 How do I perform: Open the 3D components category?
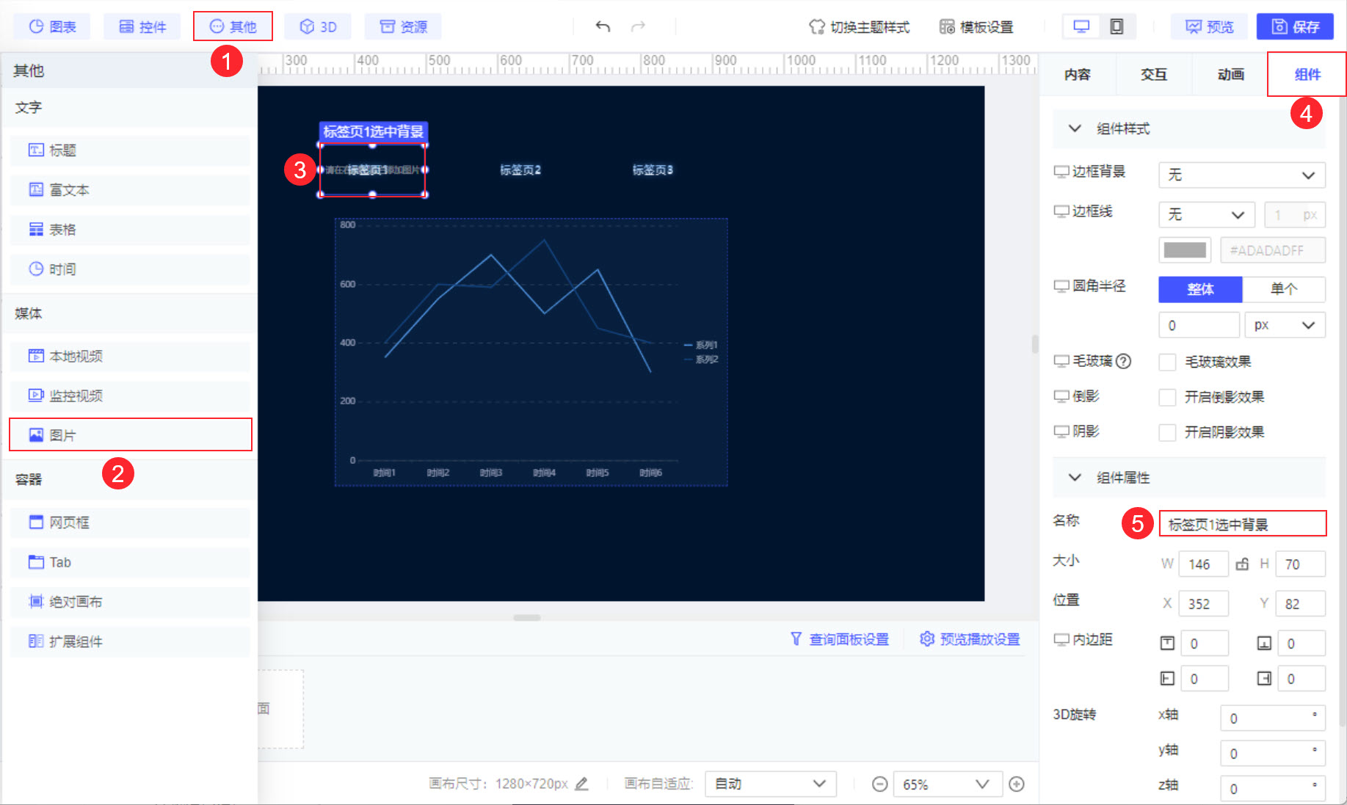(318, 27)
